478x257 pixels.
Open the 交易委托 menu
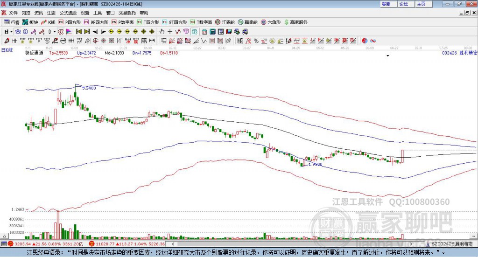(x=127, y=13)
